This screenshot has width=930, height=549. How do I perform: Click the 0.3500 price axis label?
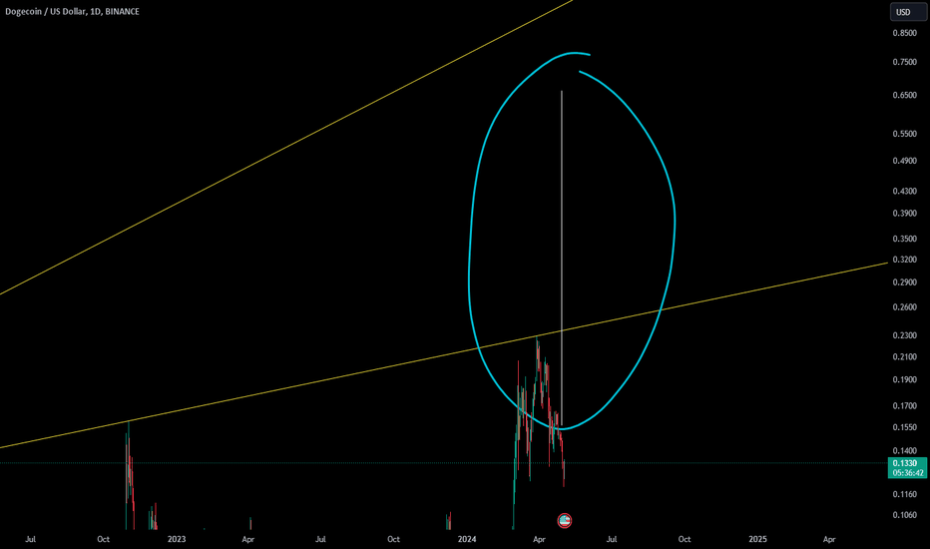click(x=904, y=239)
